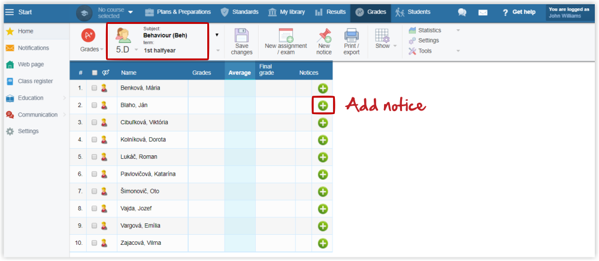
Task: Add notice for Šimonovič, Oto
Action: click(x=323, y=192)
